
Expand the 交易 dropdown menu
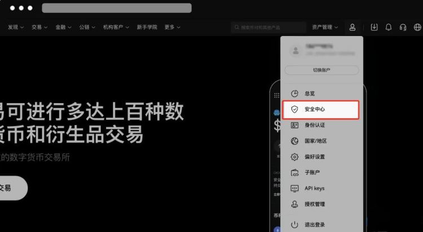pyautogui.click(x=39, y=27)
